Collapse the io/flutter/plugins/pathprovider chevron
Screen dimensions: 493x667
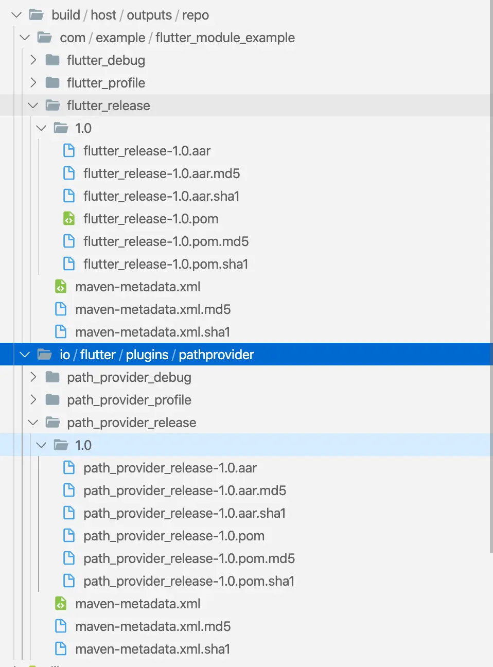coord(25,355)
